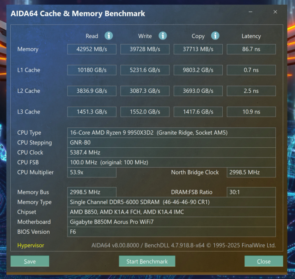Click the DRAM:FSB Ratio field 30:1

coord(251,192)
